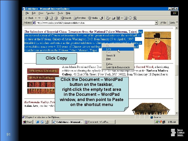The image size is (188, 141).
Task: Open the Messenger toolbar icon
Action: click(135, 18)
